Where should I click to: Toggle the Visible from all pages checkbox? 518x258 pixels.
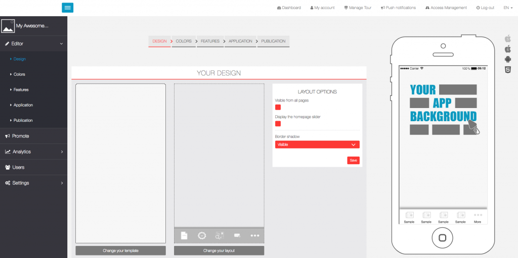click(278, 107)
